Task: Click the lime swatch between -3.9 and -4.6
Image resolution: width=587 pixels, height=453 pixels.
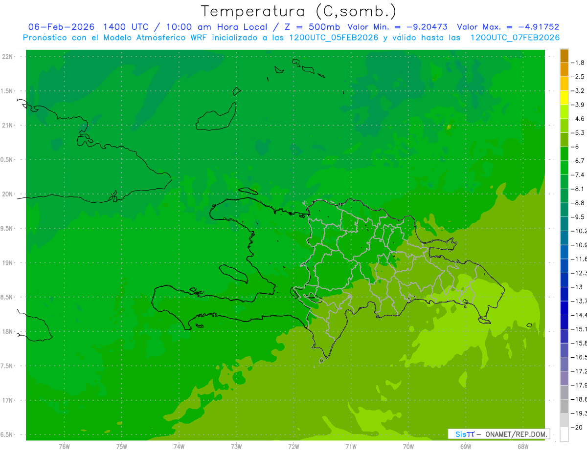Action: (x=564, y=111)
